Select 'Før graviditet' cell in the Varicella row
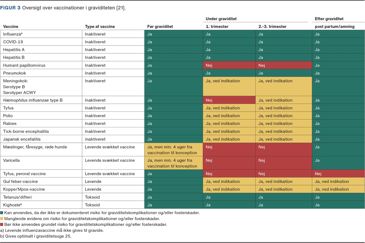365x243 pixels. pos(173,163)
